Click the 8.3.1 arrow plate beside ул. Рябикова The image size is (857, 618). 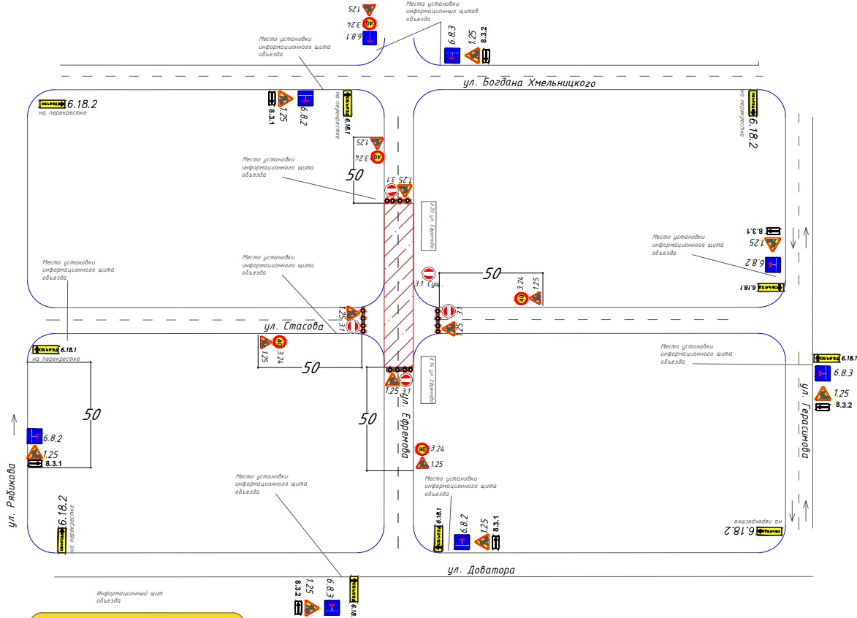click(34, 463)
